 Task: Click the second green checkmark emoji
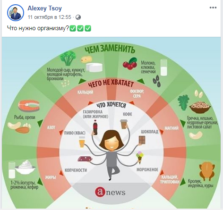pos(80,28)
